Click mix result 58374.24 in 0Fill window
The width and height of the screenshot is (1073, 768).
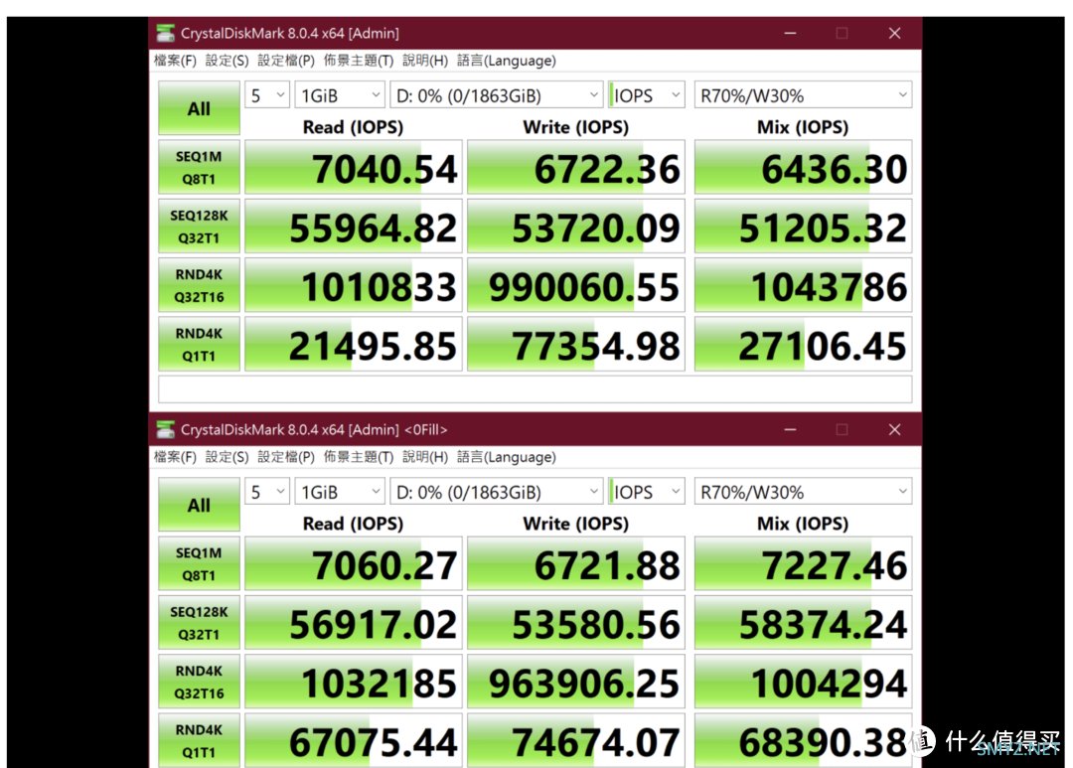pos(804,622)
